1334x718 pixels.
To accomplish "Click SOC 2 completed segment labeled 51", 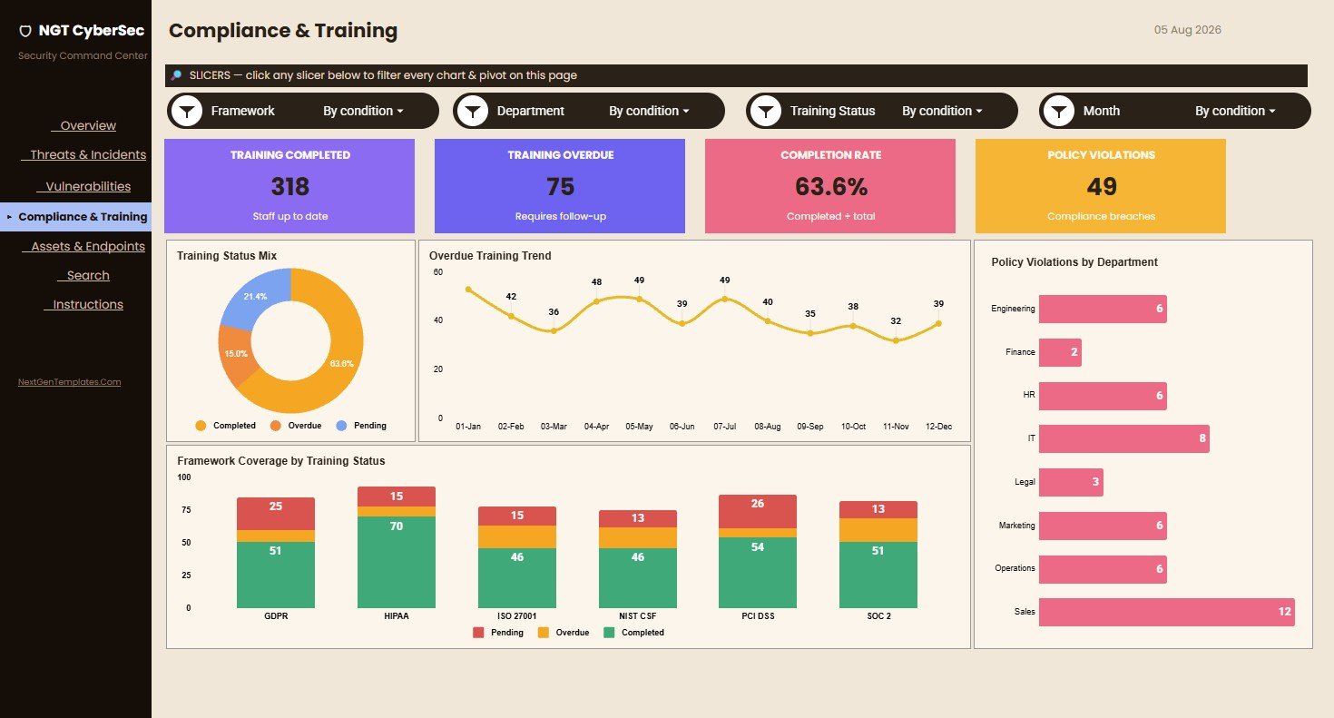I will 878,575.
